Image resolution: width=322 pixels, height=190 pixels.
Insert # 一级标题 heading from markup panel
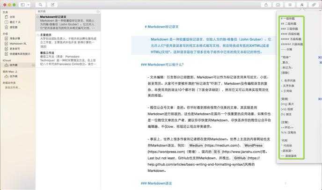pos(288,19)
